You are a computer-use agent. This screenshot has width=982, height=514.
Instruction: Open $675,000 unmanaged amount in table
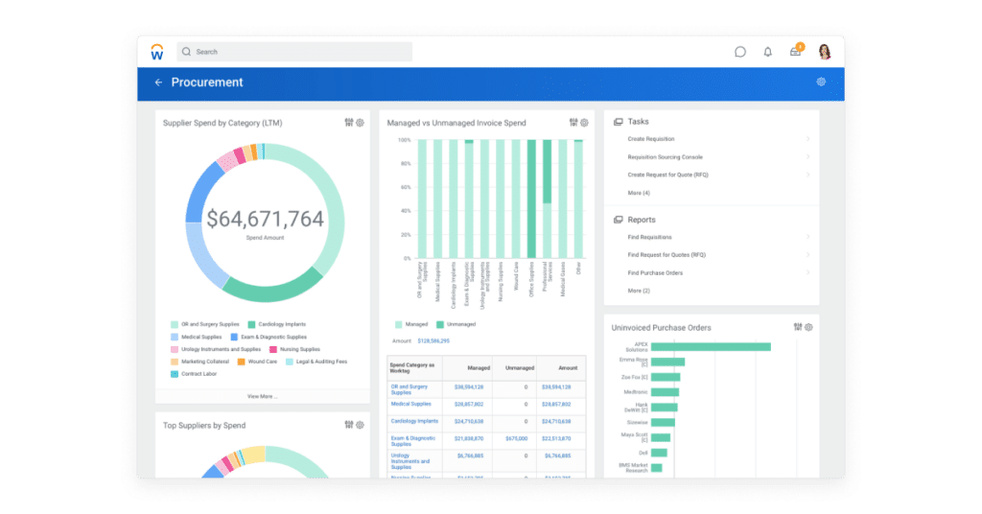[516, 438]
